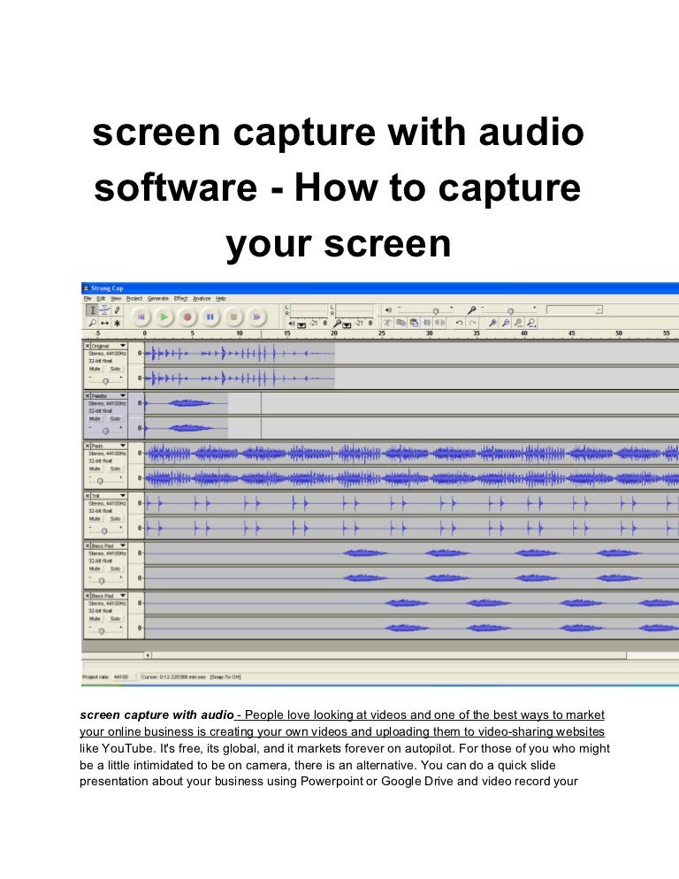Viewport: 679px width, 879px height.
Task: Select the Draw (pencil) tool
Action: point(117,310)
